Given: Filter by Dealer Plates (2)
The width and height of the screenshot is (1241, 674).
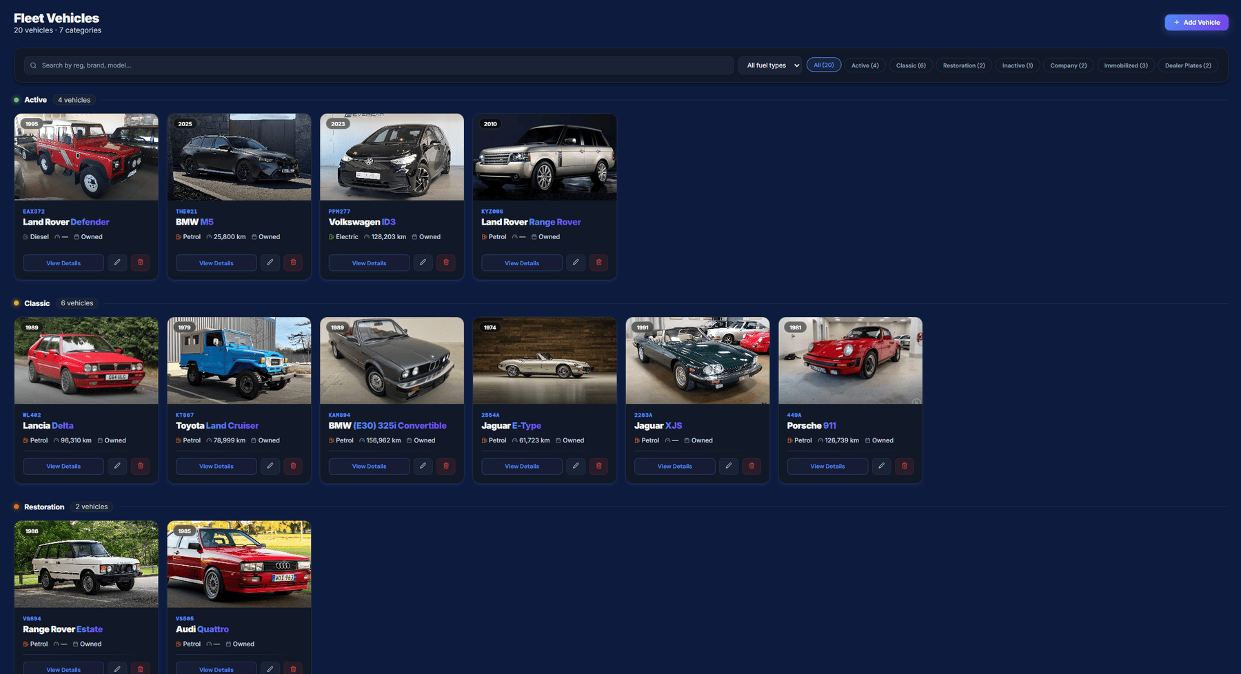Looking at the screenshot, I should tap(1188, 65).
